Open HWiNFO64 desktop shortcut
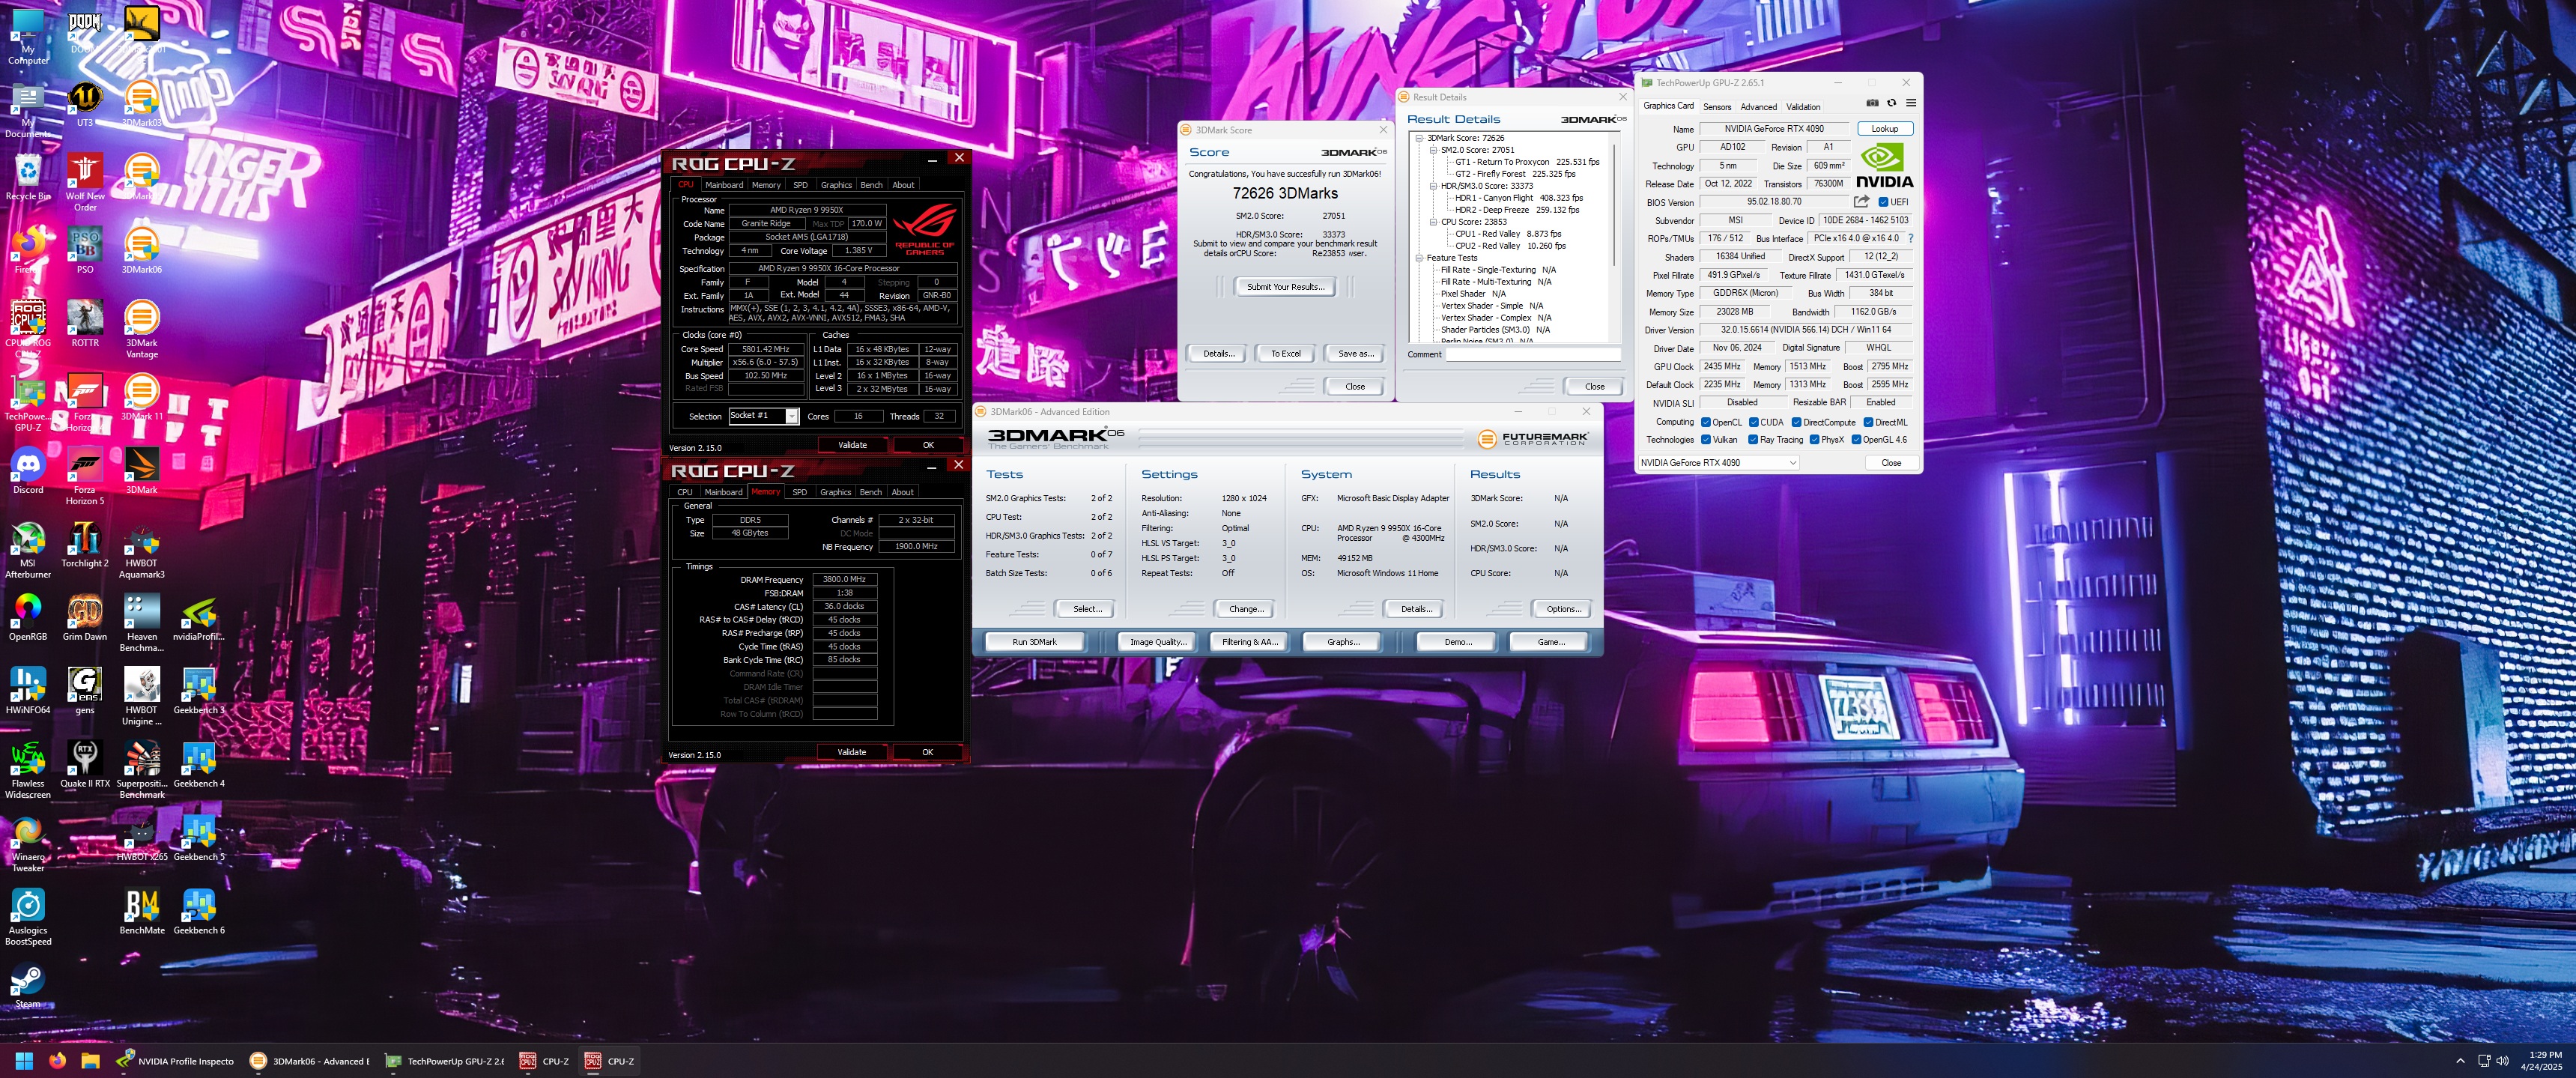The image size is (2576, 1078). pos(28,692)
